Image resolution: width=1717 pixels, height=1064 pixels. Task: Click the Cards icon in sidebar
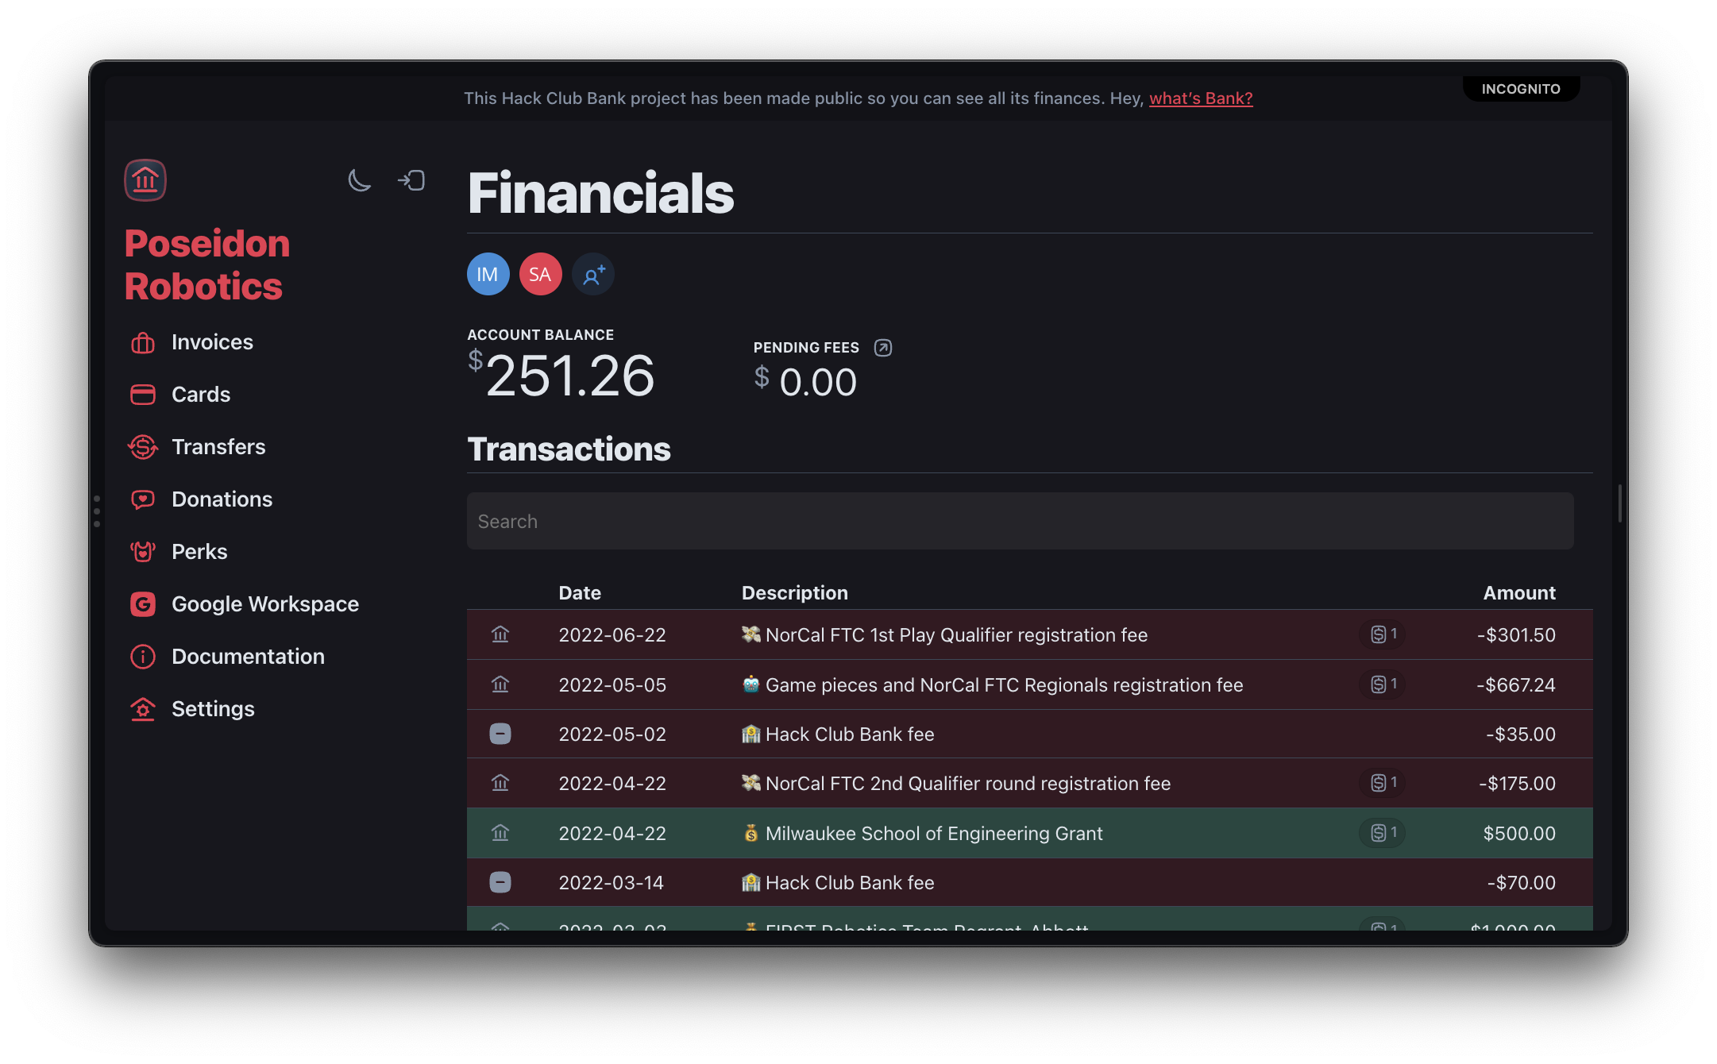pos(143,395)
